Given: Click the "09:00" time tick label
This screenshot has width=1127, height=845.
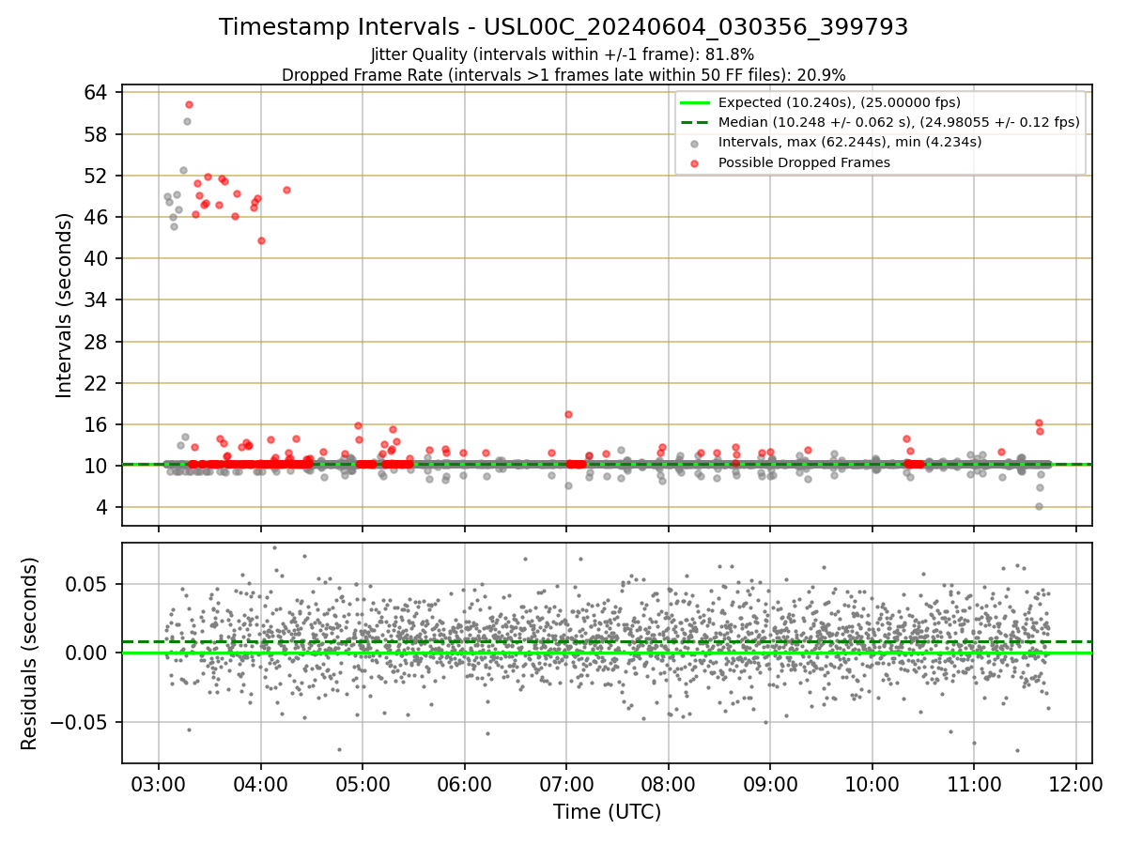Looking at the screenshot, I should coord(770,782).
